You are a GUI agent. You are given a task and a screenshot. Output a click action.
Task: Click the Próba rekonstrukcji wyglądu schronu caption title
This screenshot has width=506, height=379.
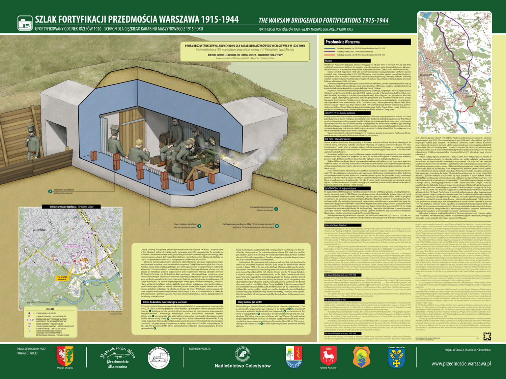(245, 46)
